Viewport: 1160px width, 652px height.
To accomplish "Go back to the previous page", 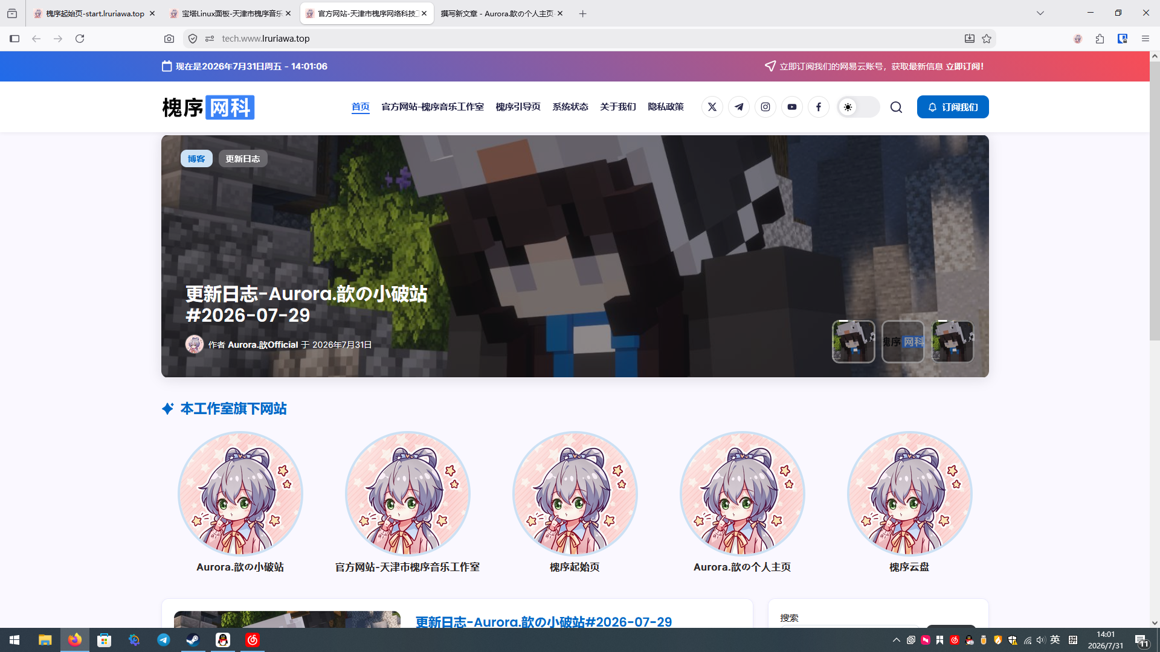I will (36, 39).
